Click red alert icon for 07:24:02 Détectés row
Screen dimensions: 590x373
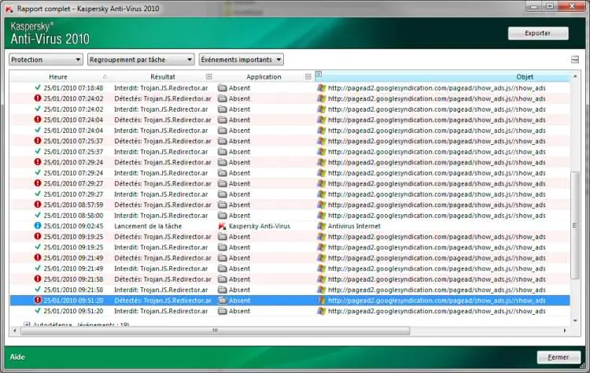(38, 98)
